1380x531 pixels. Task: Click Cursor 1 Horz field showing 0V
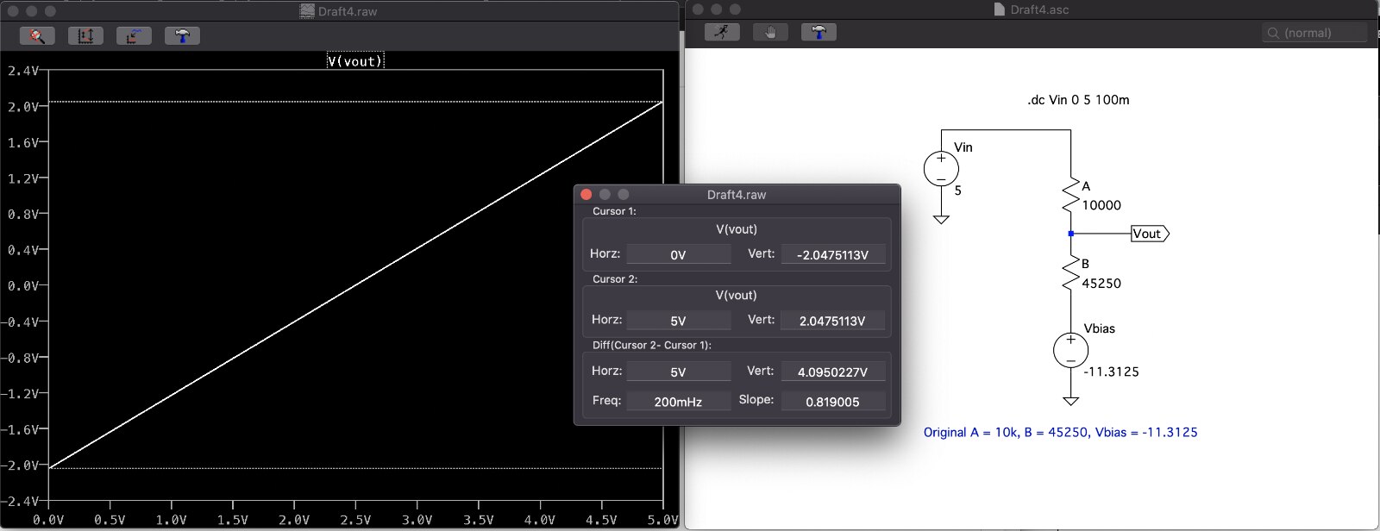(678, 254)
